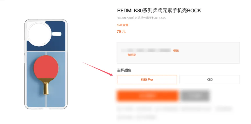The image size is (251, 124).
Task: Choose the K80 model option
Action: [x=209, y=79]
